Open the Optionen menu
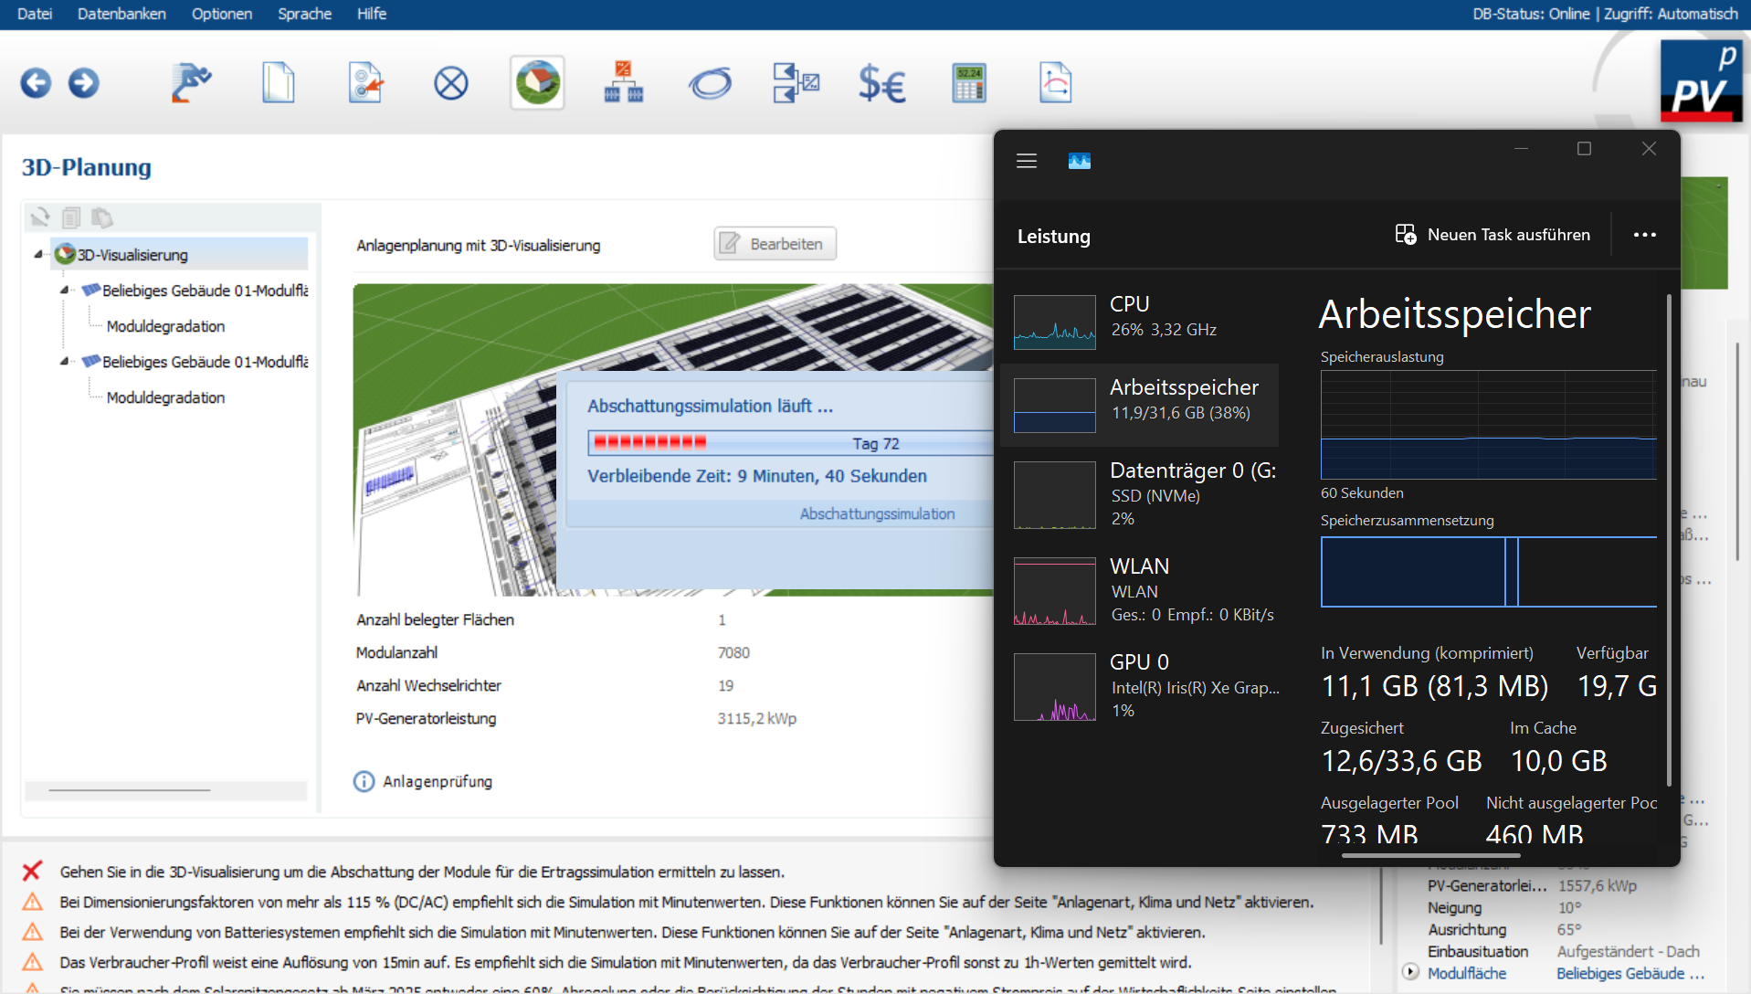1751x994 pixels. pyautogui.click(x=221, y=14)
